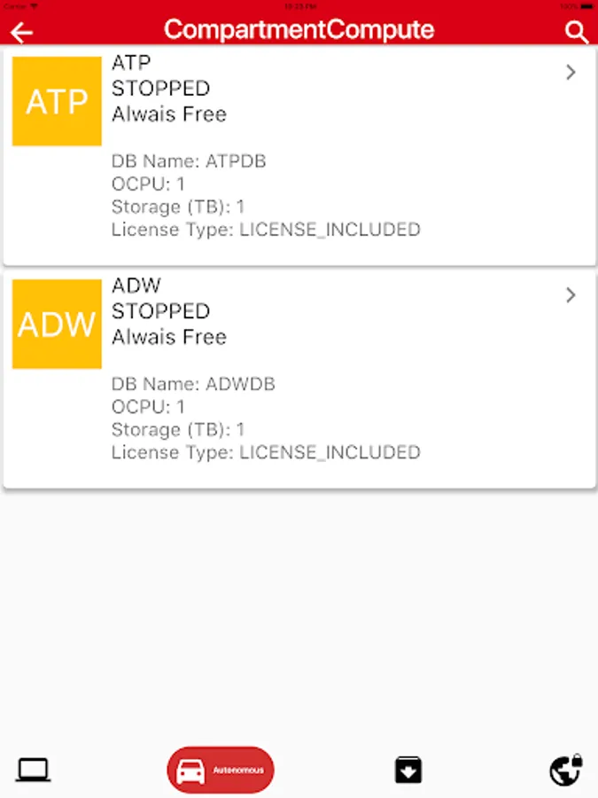Image resolution: width=598 pixels, height=798 pixels.
Task: Expand the ADW entry chevron
Action: pyautogui.click(x=571, y=295)
